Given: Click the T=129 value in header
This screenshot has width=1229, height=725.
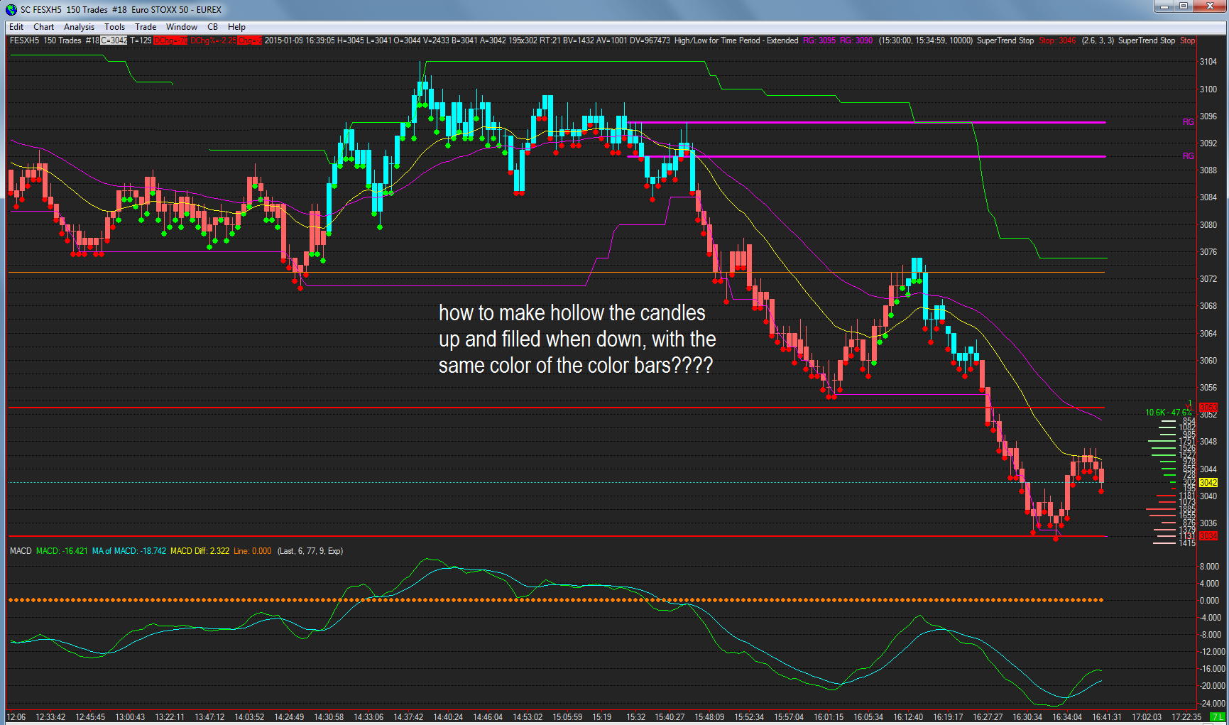Looking at the screenshot, I should click(x=141, y=40).
